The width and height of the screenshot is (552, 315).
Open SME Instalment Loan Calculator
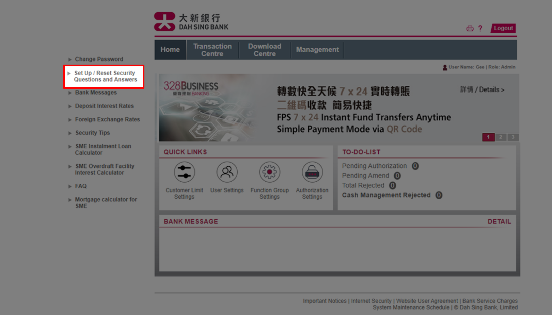pos(103,149)
